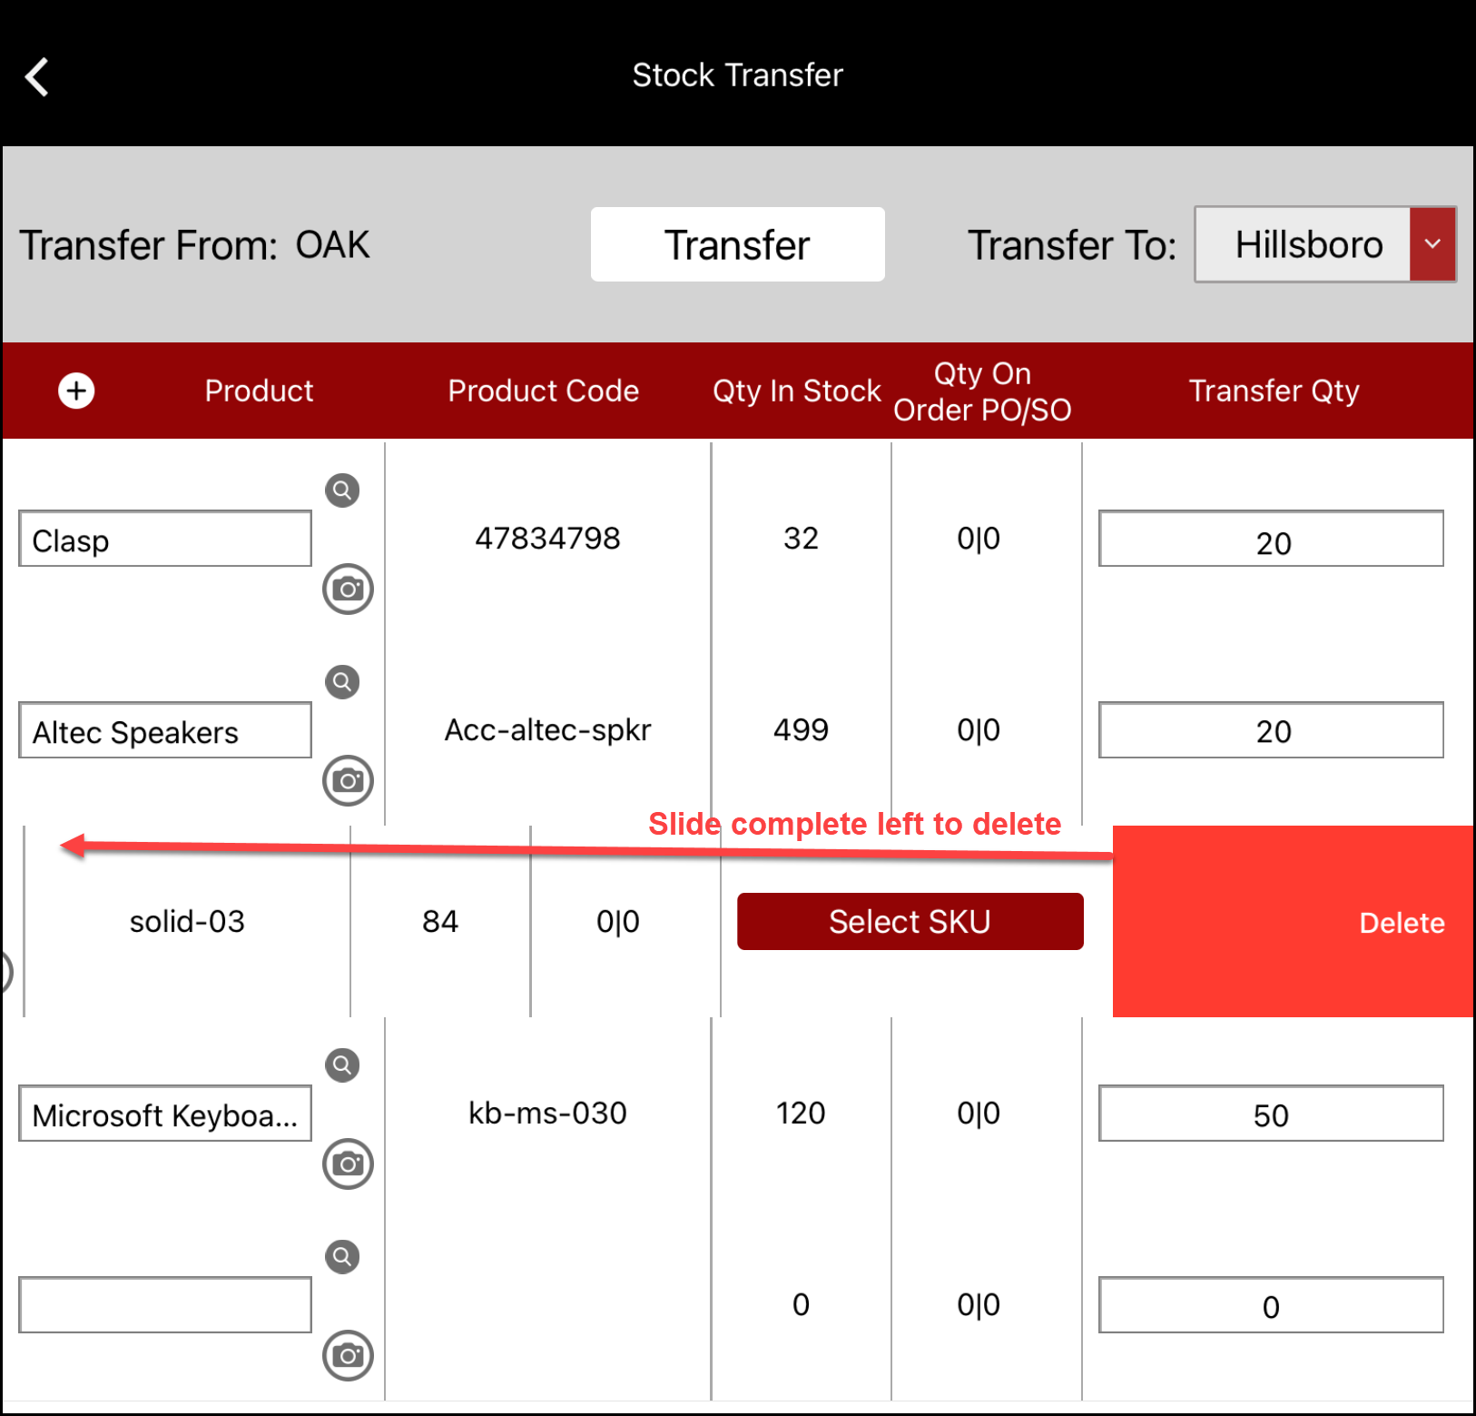
Task: Click stock quantity 32 for Clasp
Action: [801, 539]
